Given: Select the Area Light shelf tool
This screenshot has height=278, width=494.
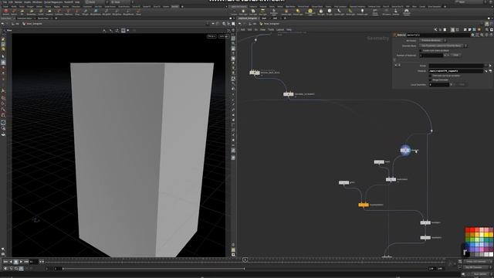Looking at the screenshot, I should [262, 12].
